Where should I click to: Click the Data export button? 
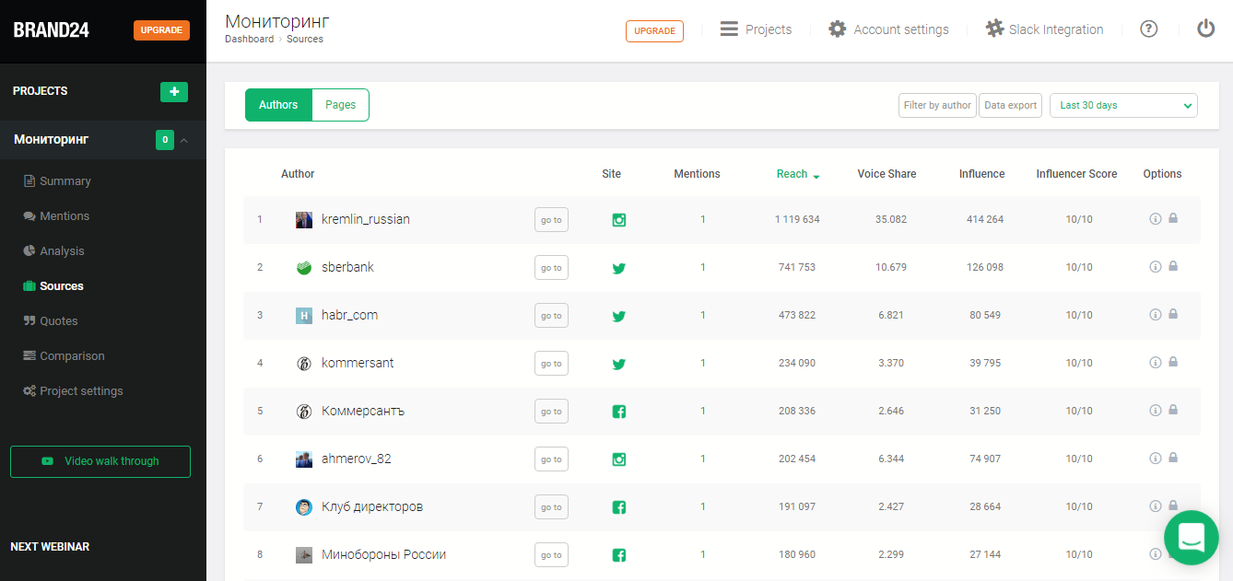[x=1010, y=106]
